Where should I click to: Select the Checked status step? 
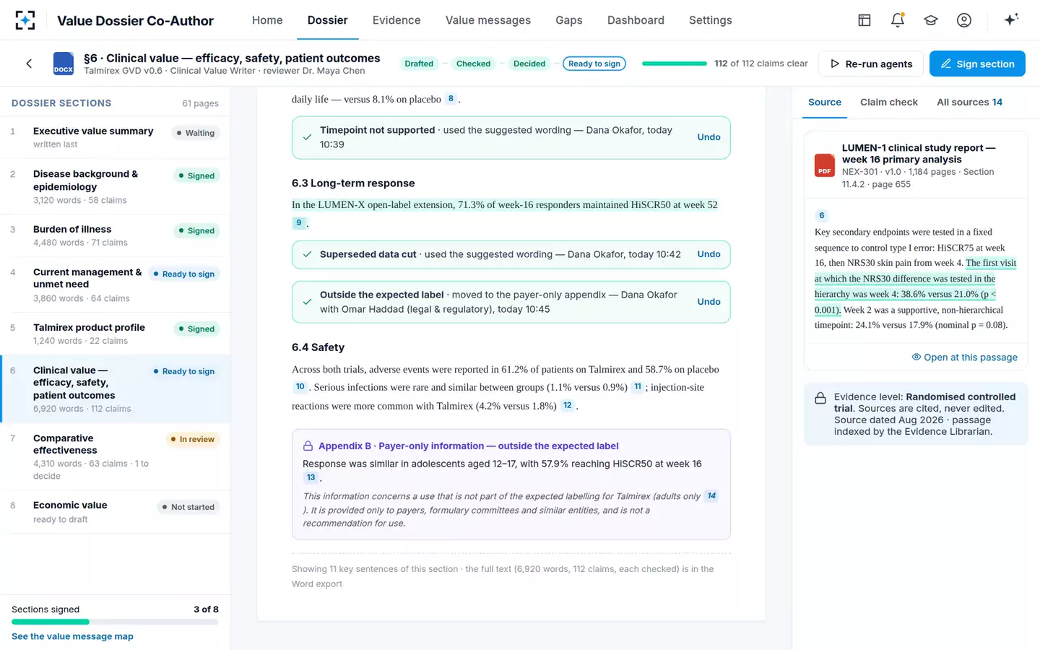pyautogui.click(x=473, y=64)
